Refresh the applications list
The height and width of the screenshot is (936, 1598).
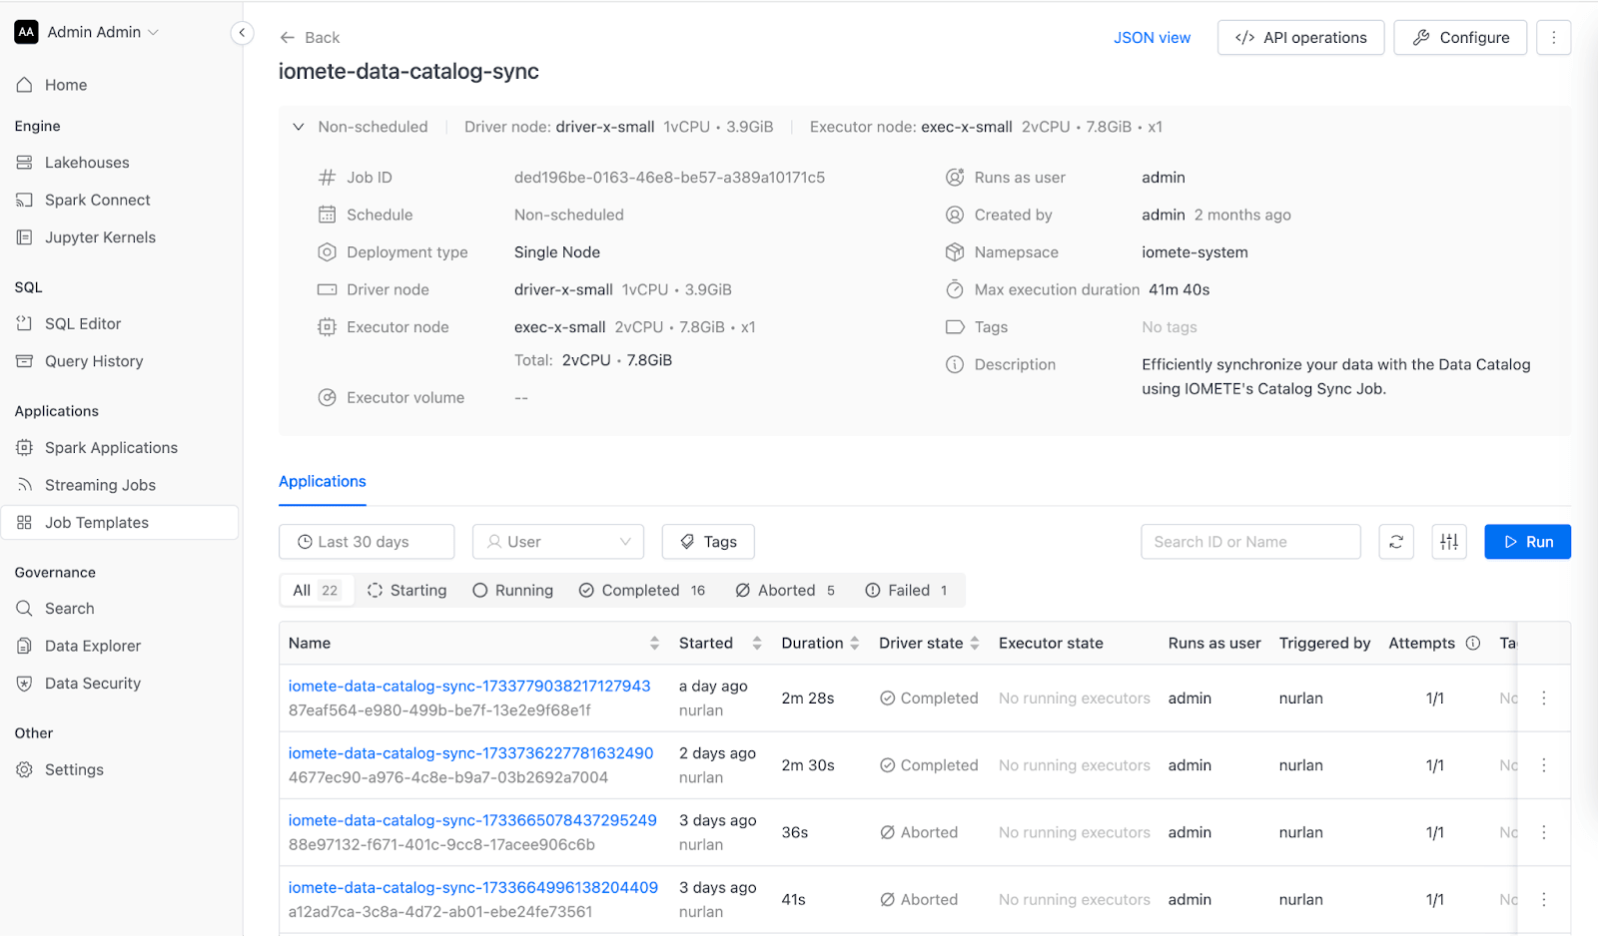(x=1396, y=542)
